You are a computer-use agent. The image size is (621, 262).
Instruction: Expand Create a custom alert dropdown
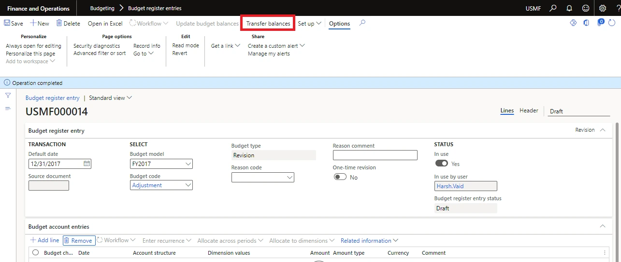click(276, 46)
